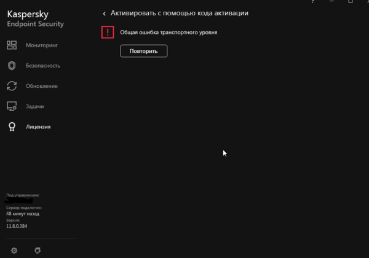Select the Безопасность menu label
The width and height of the screenshot is (369, 258).
click(x=43, y=66)
